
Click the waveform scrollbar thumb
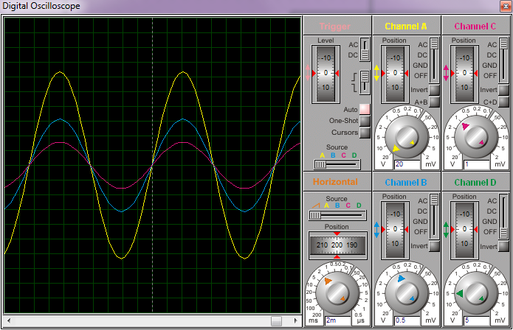pos(277,321)
